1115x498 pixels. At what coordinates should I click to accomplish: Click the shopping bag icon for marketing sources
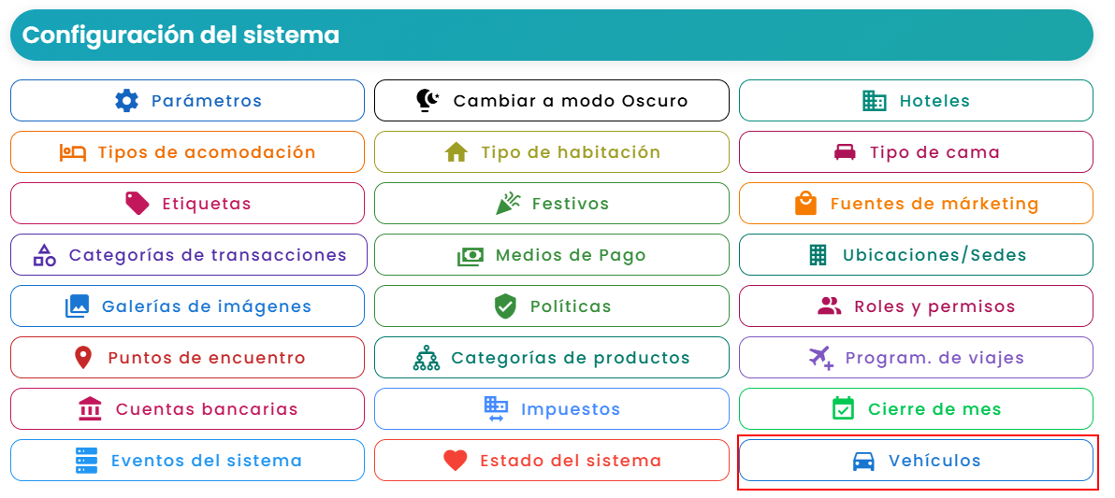[x=805, y=203]
